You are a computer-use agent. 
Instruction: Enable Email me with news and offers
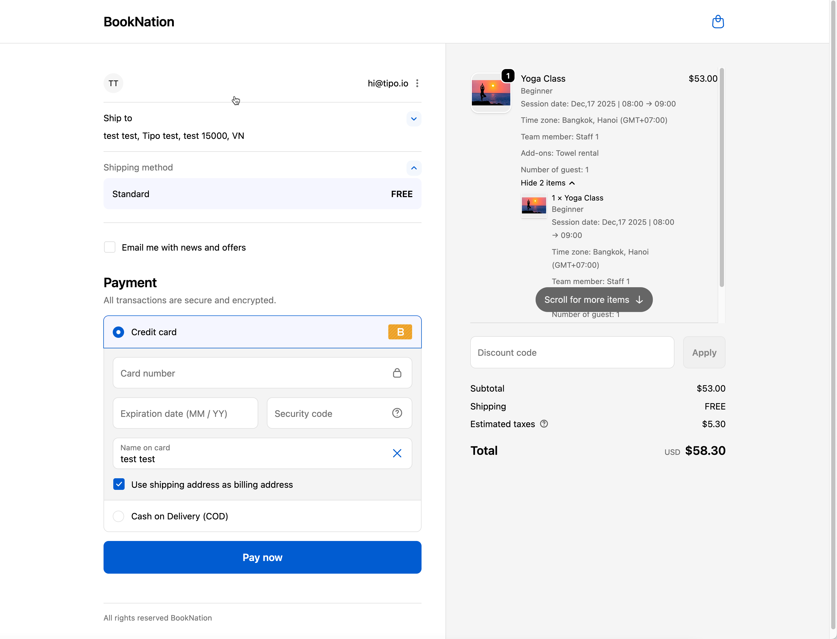pos(110,247)
